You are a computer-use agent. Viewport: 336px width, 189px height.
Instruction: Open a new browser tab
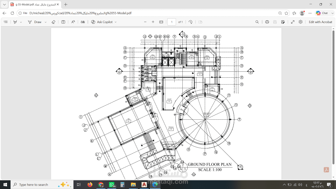[65, 4]
